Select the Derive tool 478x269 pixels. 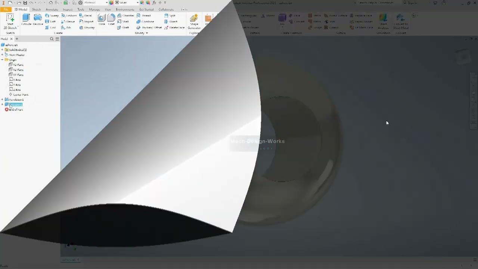pos(68,22)
